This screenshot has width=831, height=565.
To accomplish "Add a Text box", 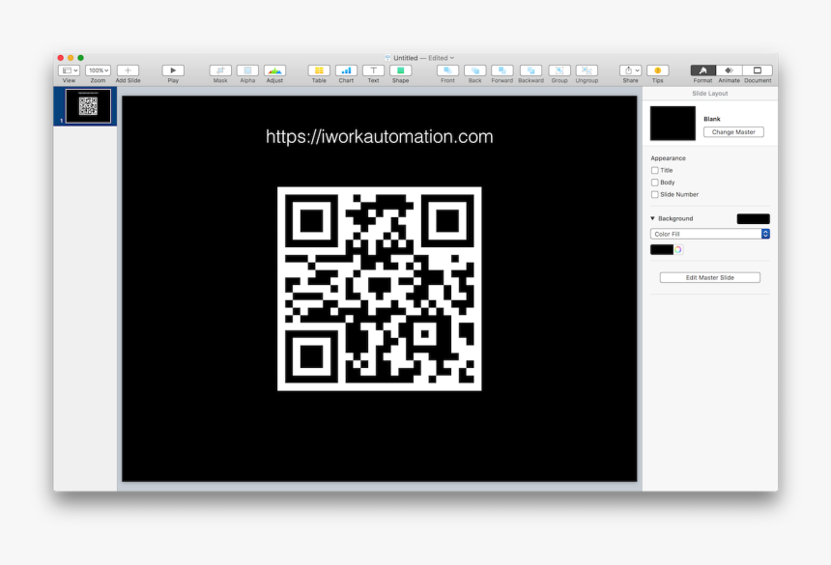I will tap(374, 71).
